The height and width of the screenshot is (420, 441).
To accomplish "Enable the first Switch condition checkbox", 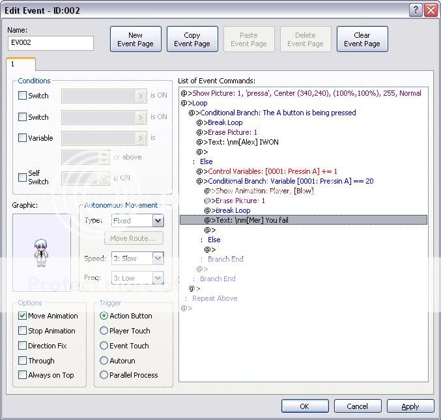I will click(23, 96).
